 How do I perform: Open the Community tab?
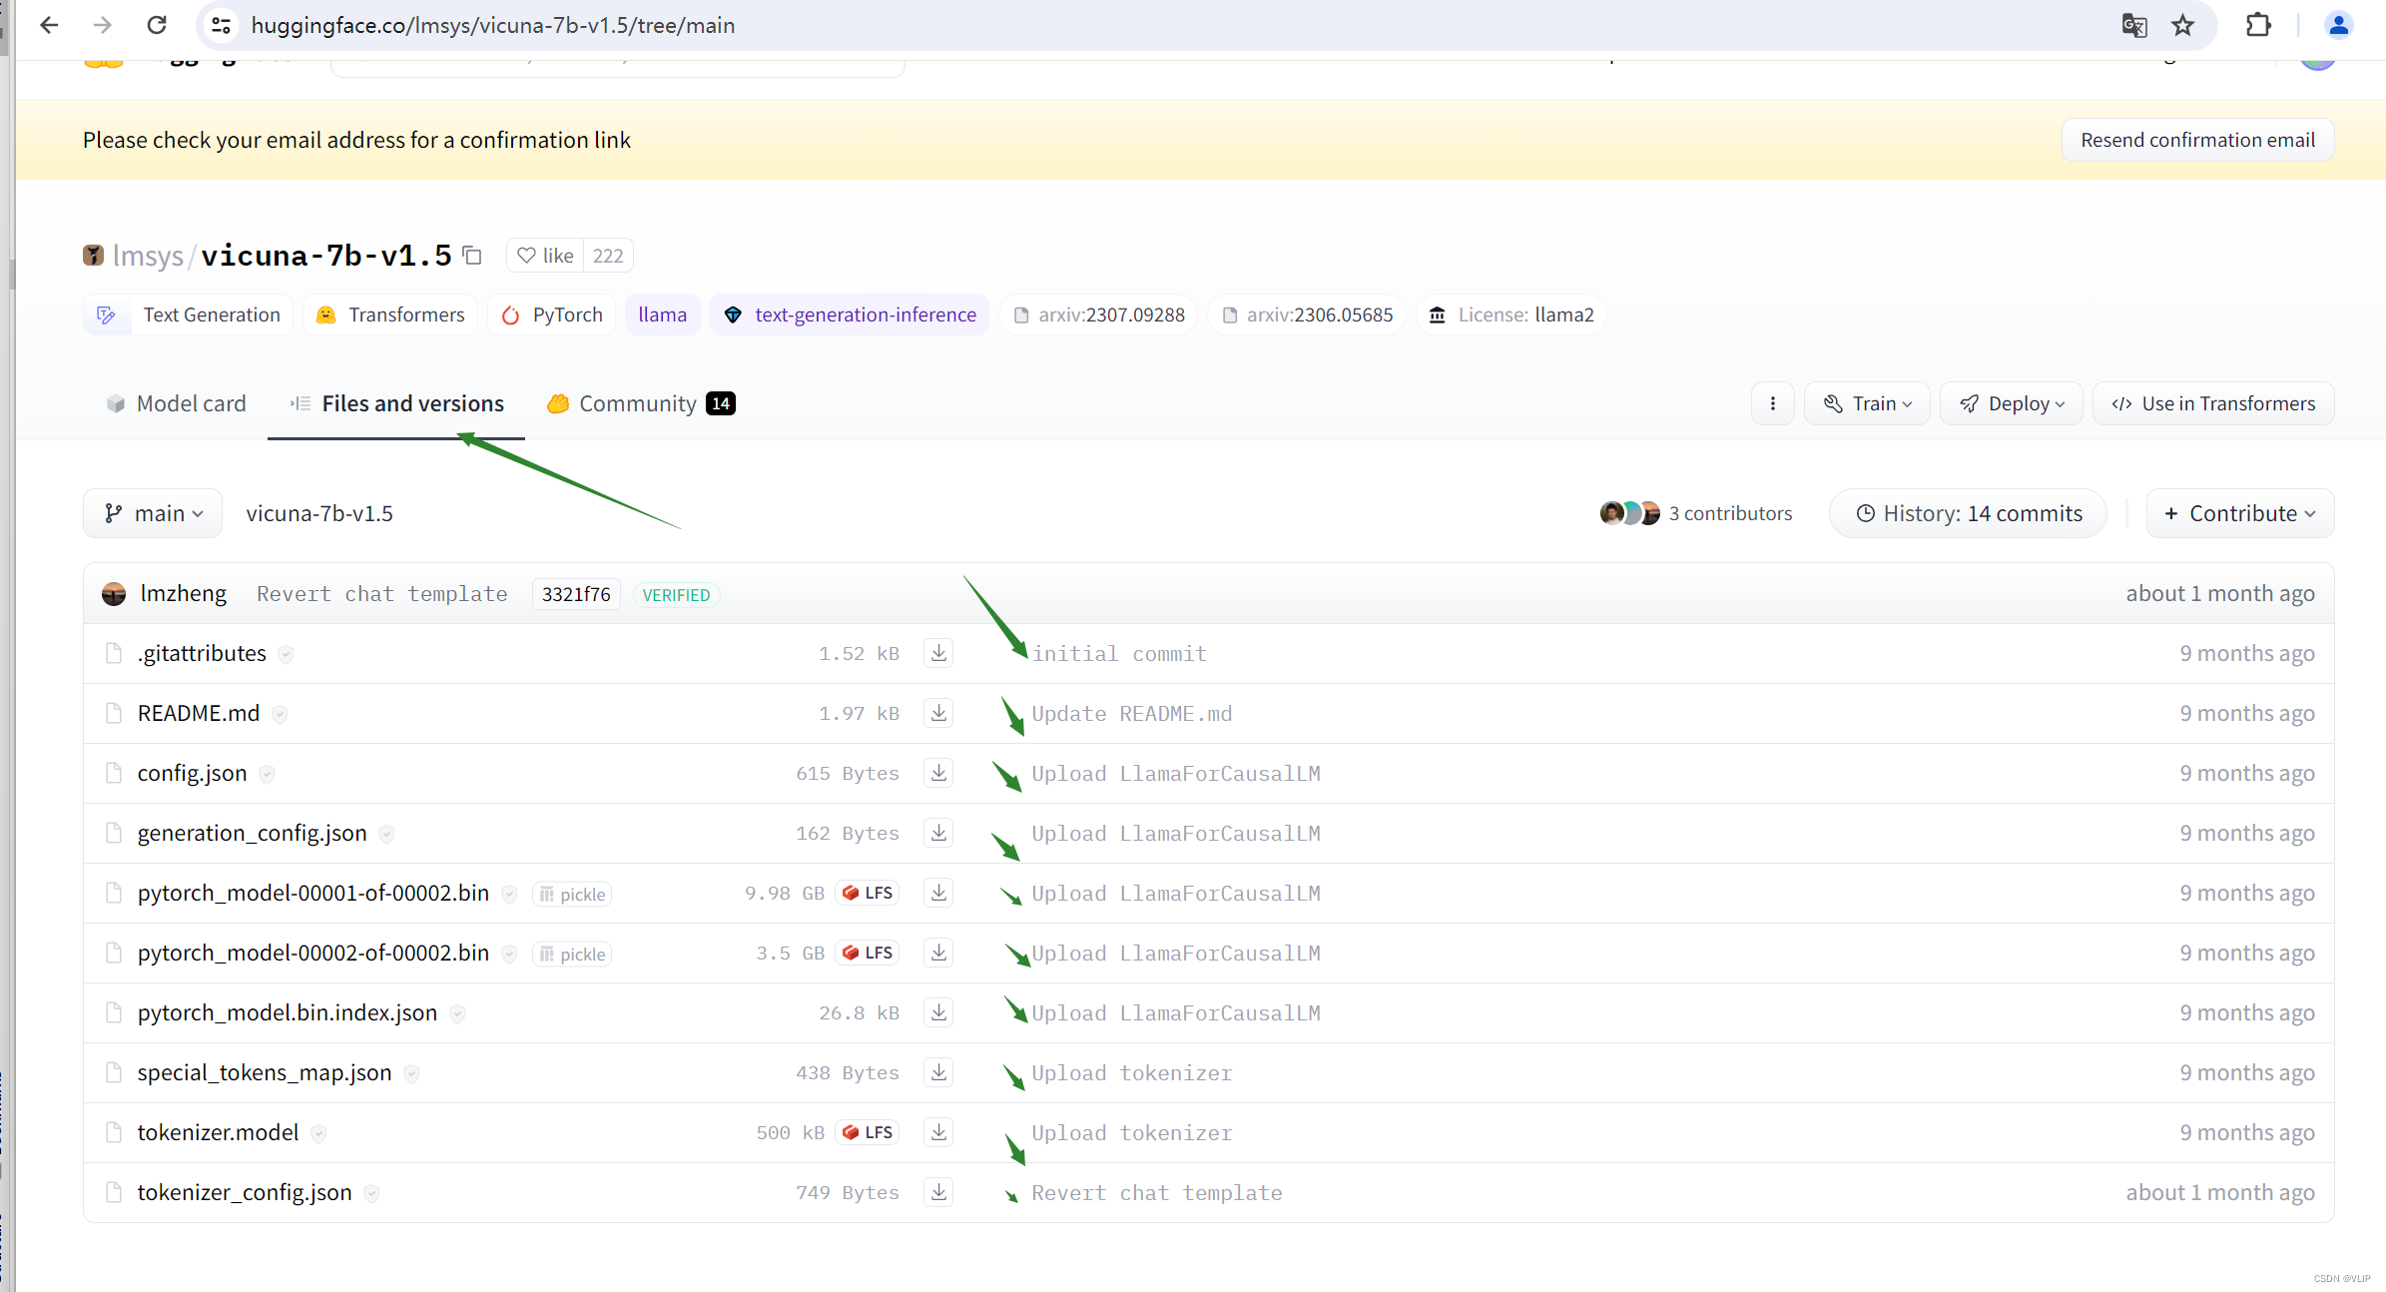pyautogui.click(x=639, y=403)
